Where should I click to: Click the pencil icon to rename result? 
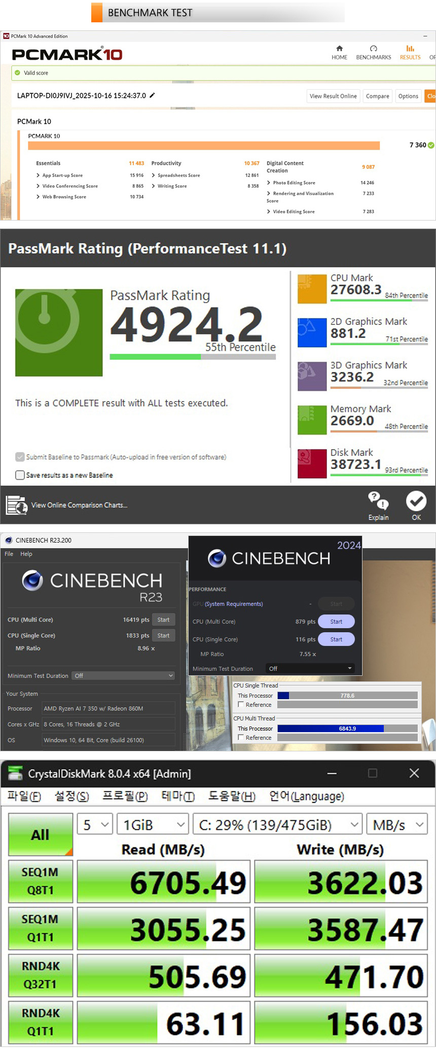(152, 95)
